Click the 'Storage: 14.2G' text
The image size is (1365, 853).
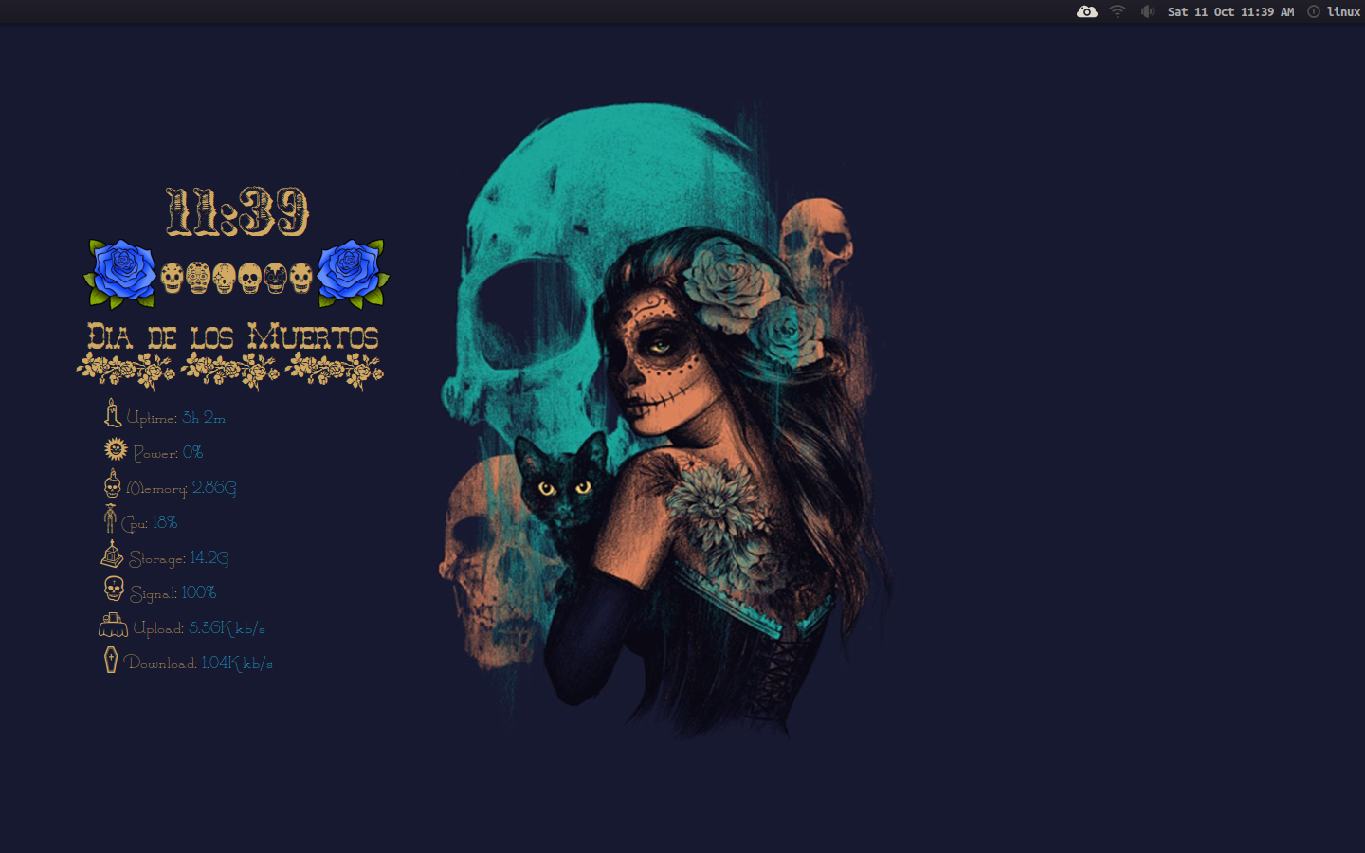point(178,558)
